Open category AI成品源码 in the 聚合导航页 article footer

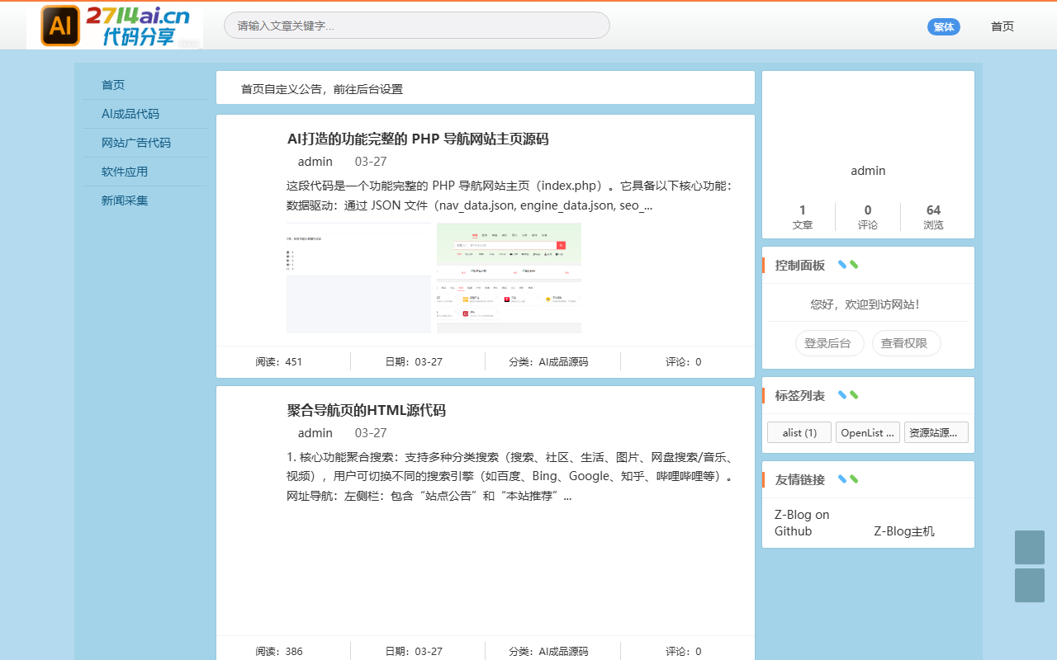tap(564, 652)
